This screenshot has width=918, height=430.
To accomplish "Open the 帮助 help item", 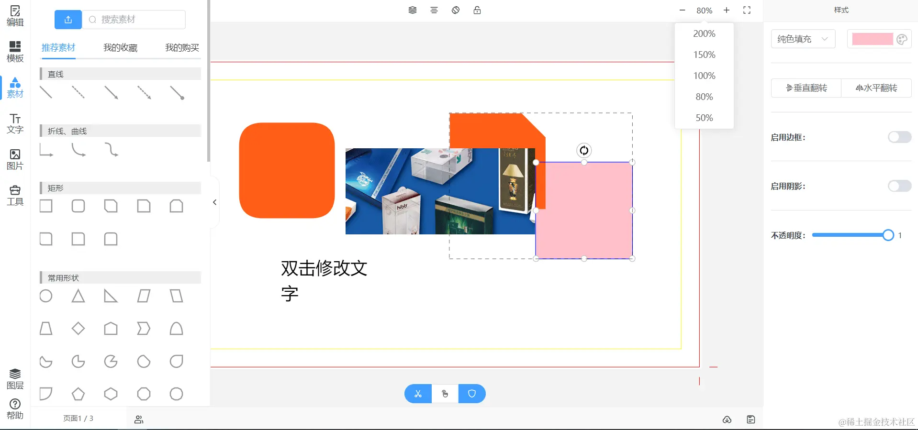I will coord(15,409).
